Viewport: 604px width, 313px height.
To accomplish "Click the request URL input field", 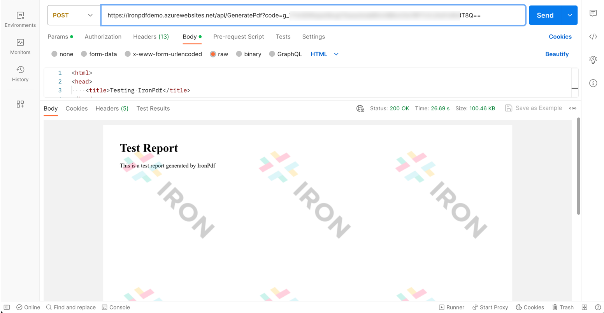I will click(x=313, y=15).
